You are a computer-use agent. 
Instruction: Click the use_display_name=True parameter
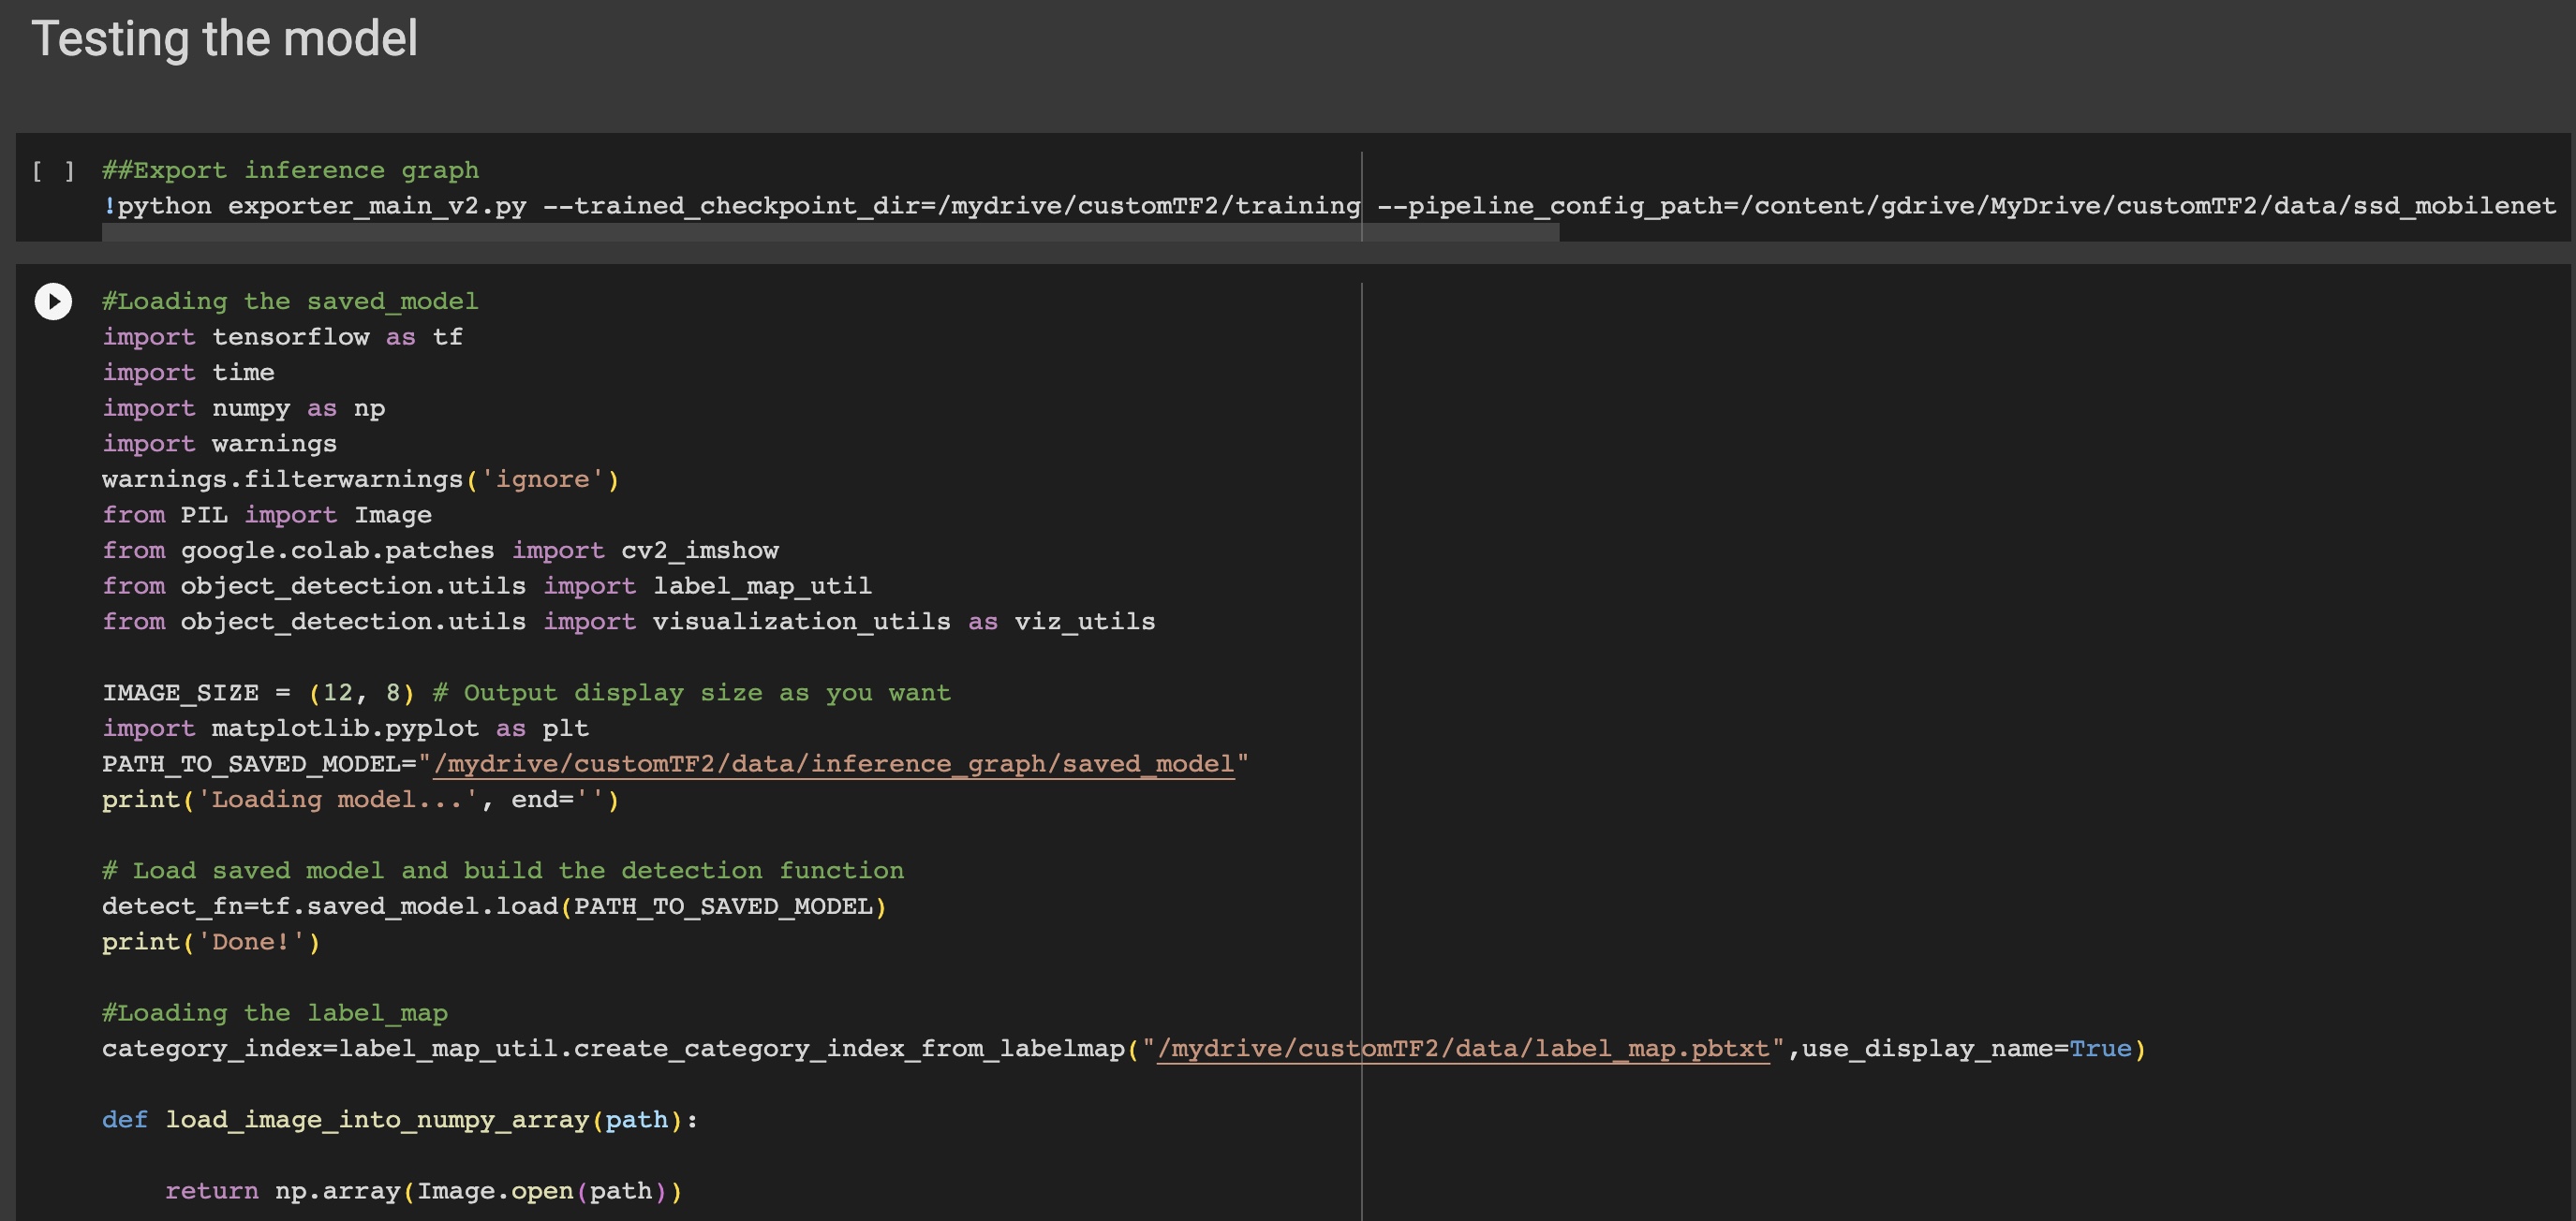(x=1965, y=1049)
